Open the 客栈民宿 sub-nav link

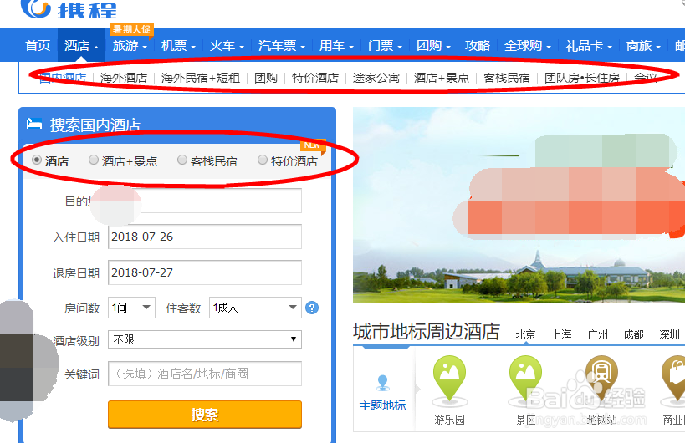pyautogui.click(x=506, y=78)
